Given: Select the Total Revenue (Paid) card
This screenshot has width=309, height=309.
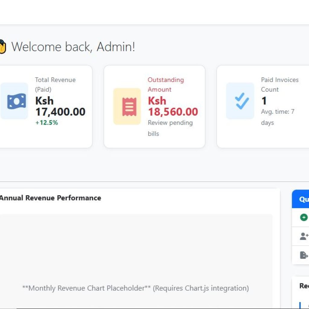Looking at the screenshot, I should pyautogui.click(x=45, y=106).
